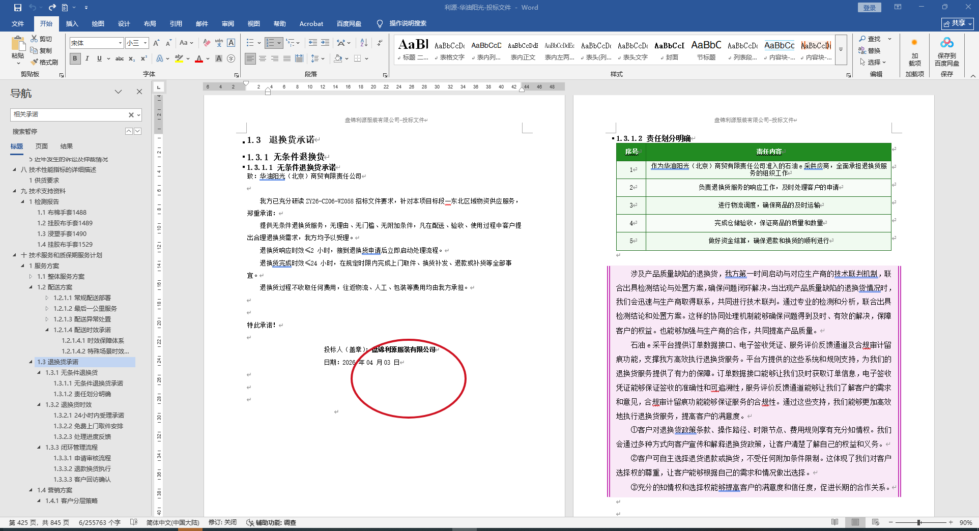Switch to Read Mode view in status bar

834,522
